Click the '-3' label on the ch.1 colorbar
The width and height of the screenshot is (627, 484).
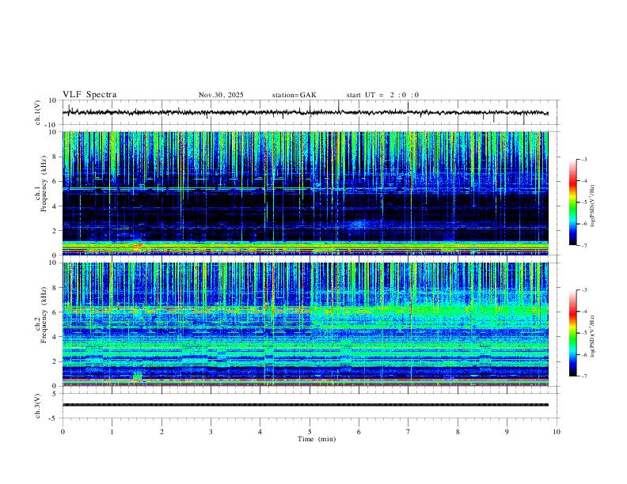pos(583,159)
